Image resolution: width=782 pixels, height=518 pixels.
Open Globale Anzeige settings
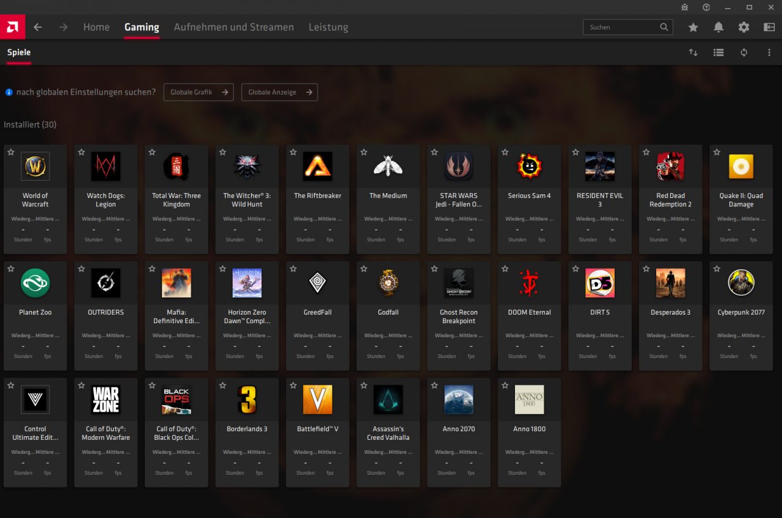click(x=279, y=92)
